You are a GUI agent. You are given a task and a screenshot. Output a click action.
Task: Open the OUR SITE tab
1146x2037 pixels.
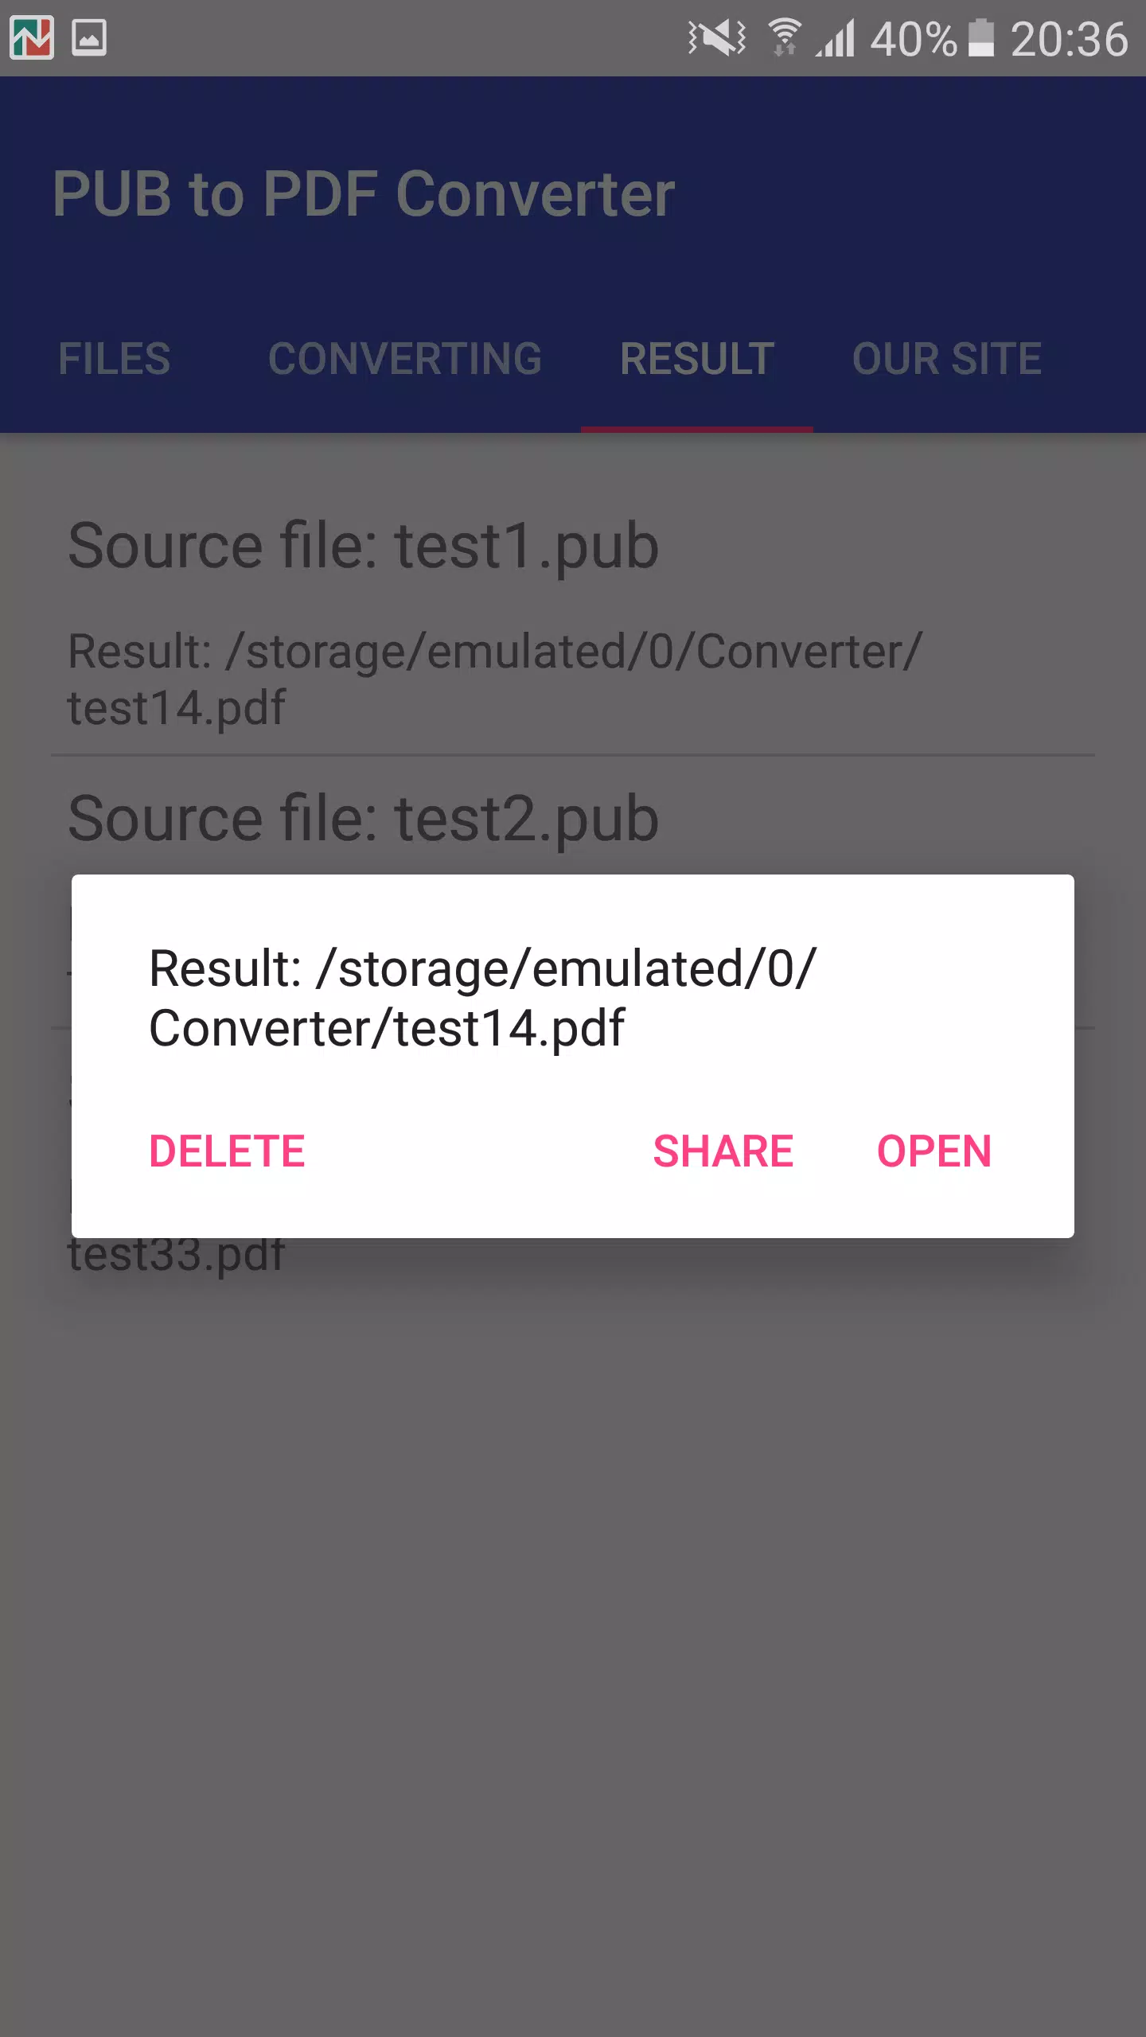point(947,359)
